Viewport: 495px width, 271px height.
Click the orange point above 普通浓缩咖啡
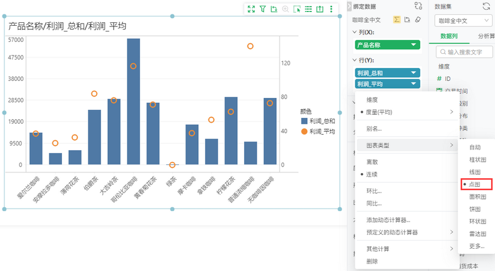point(250,46)
